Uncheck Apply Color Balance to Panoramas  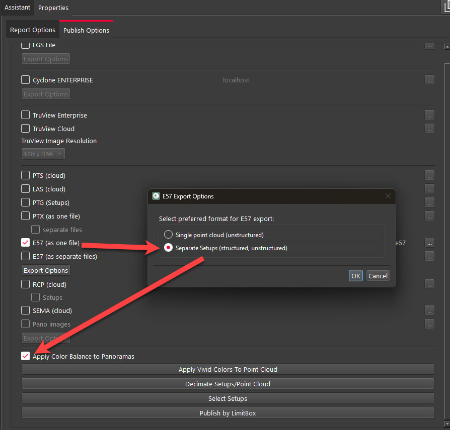pyautogui.click(x=25, y=356)
